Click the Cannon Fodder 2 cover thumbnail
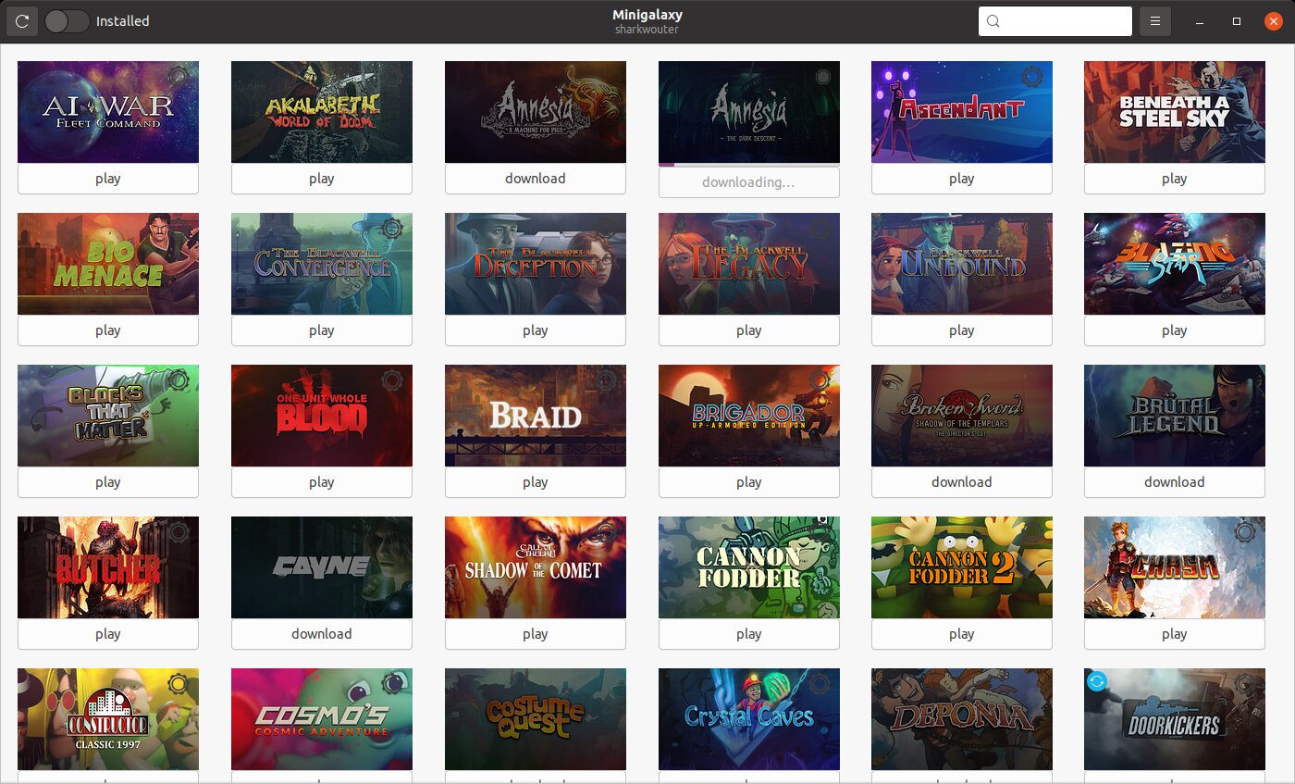The height and width of the screenshot is (784, 1295). [x=962, y=567]
